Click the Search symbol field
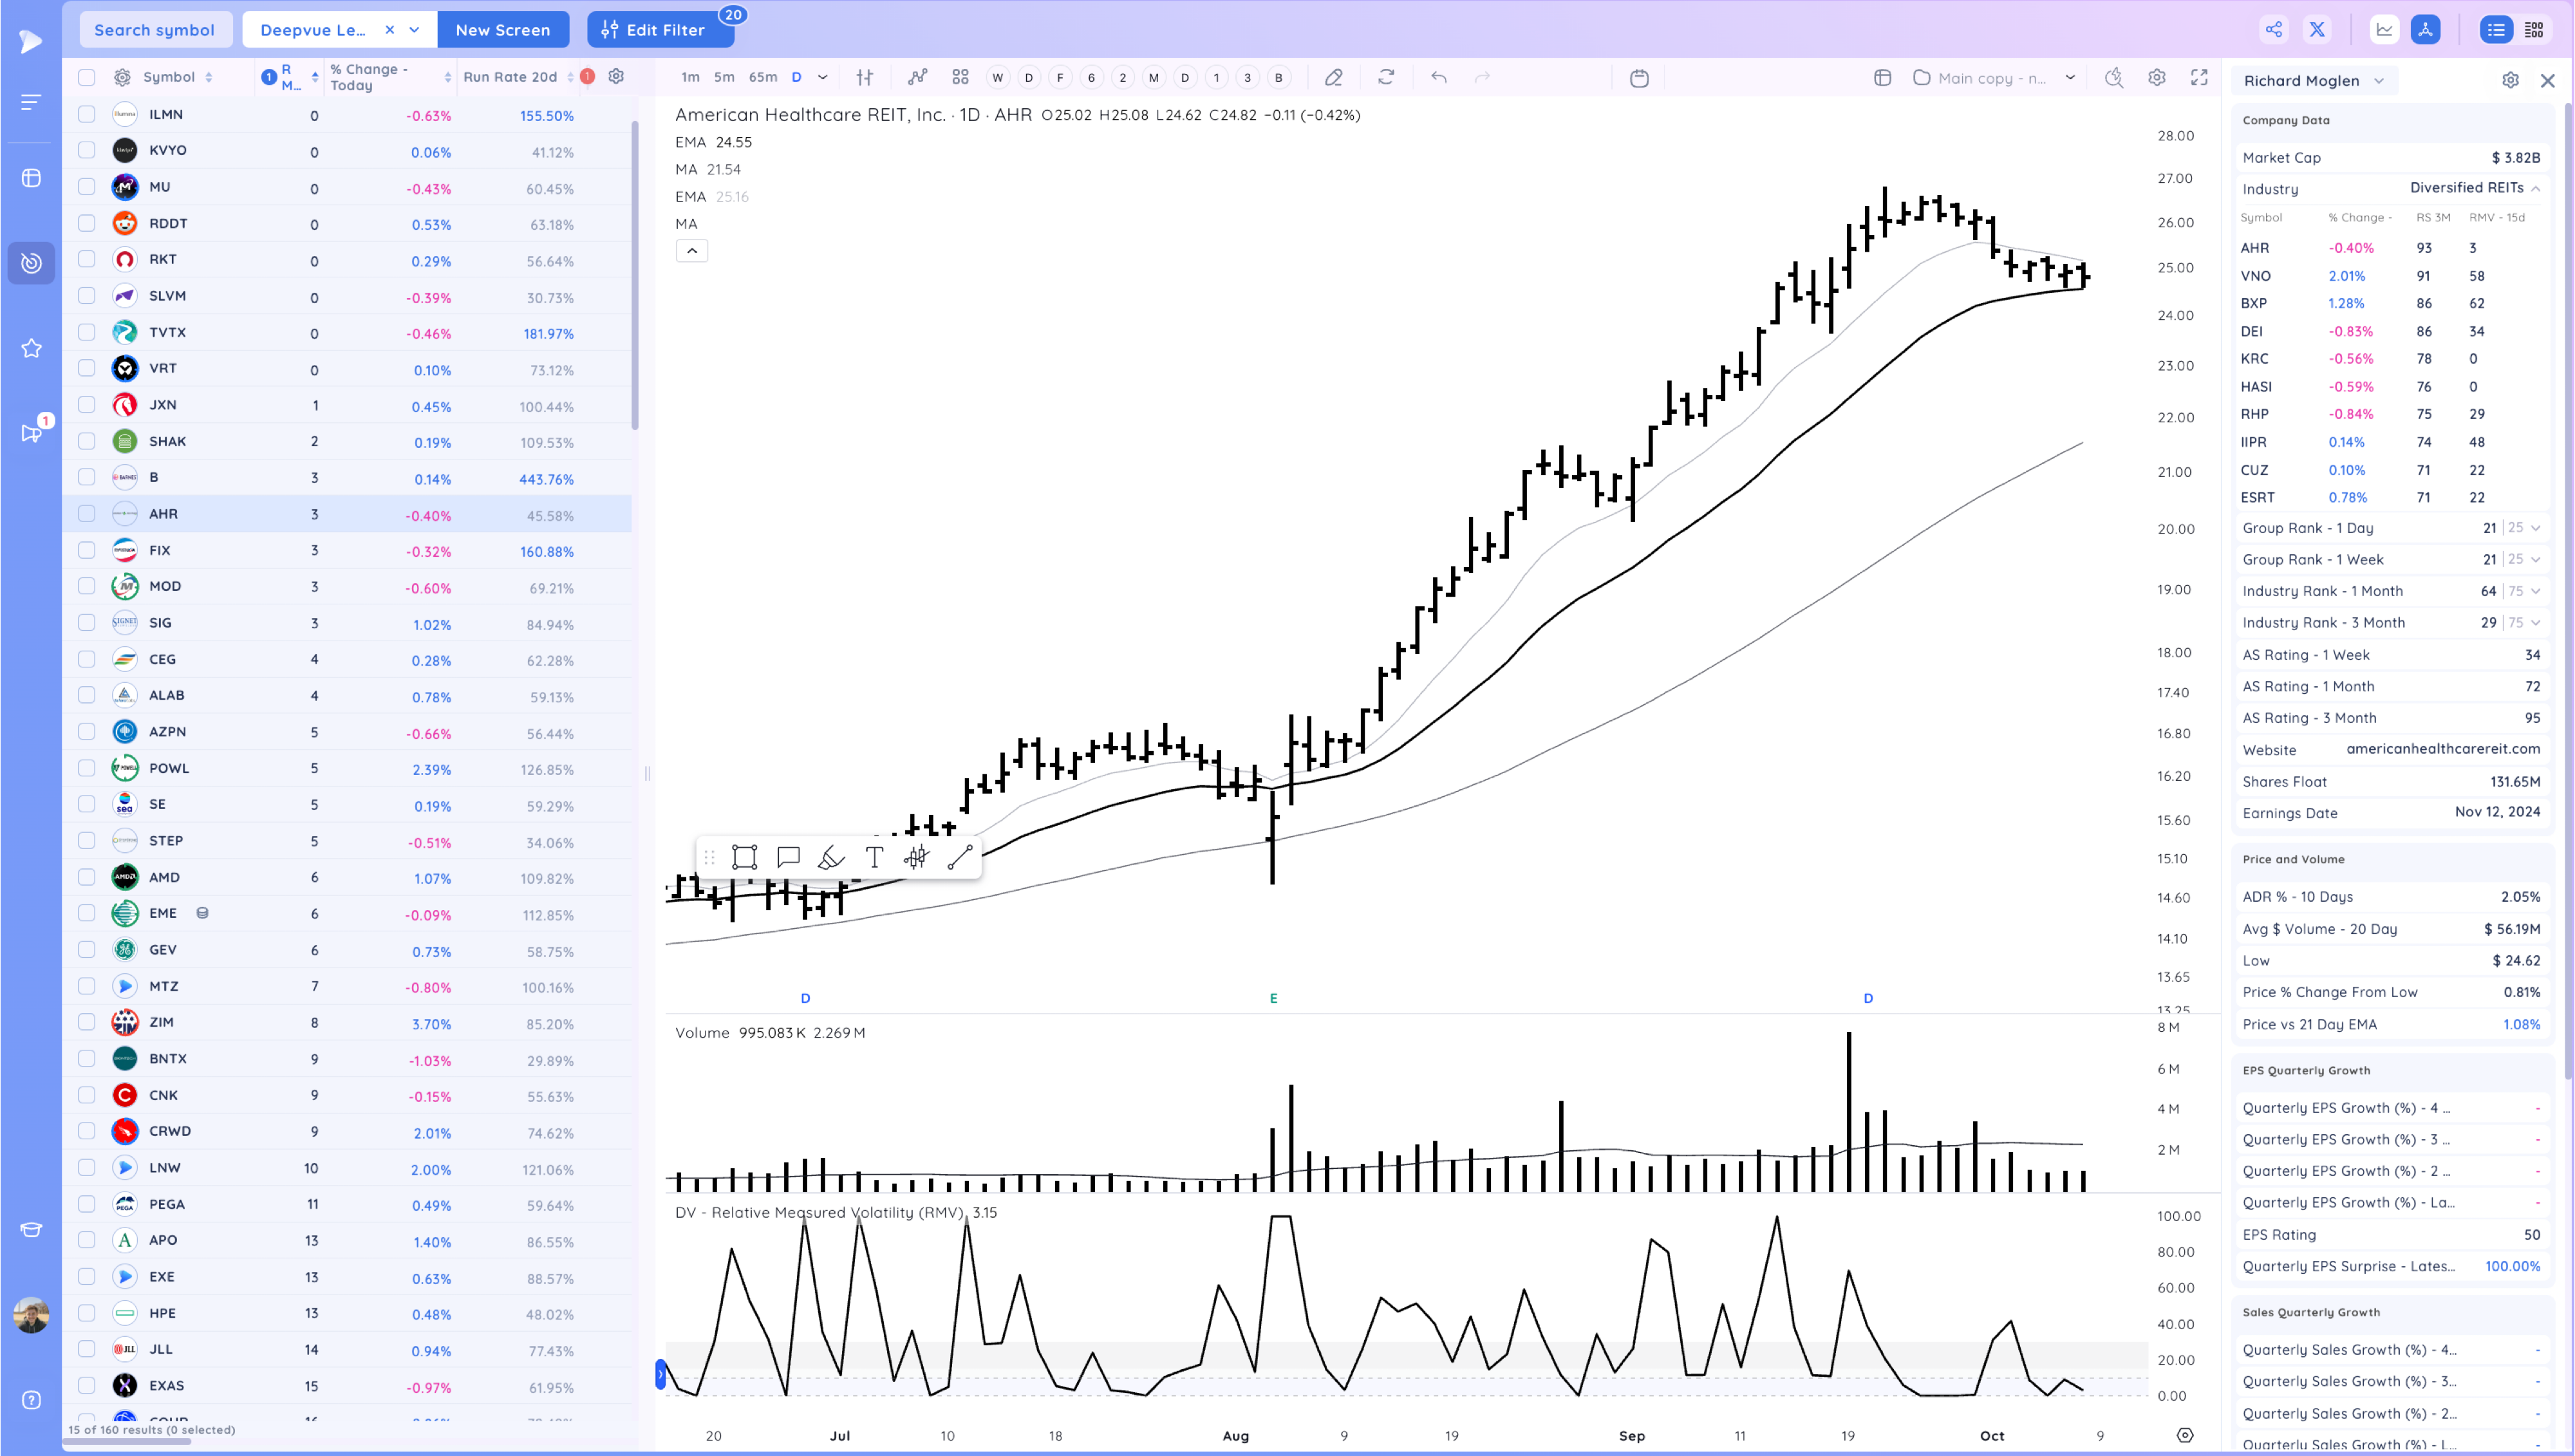Image resolution: width=2575 pixels, height=1456 pixels. (155, 30)
